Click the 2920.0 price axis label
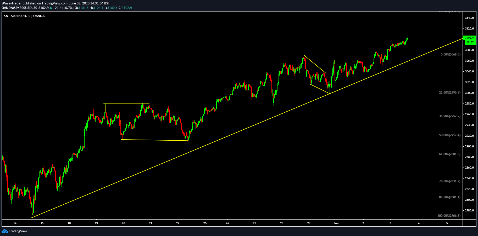The image size is (478, 236). (470, 136)
